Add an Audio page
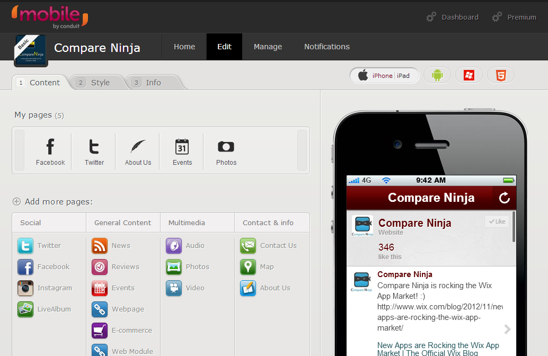The height and width of the screenshot is (356, 548). (185, 246)
